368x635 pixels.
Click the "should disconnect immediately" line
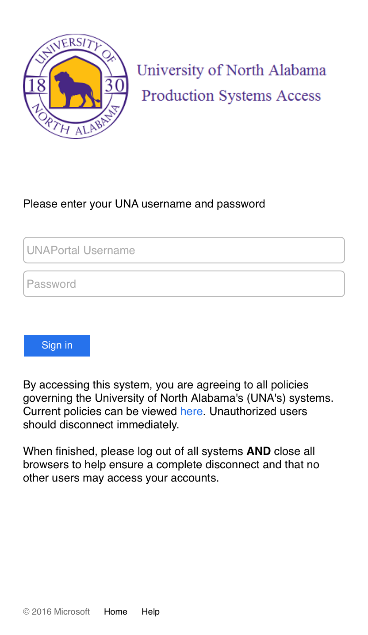101,425
